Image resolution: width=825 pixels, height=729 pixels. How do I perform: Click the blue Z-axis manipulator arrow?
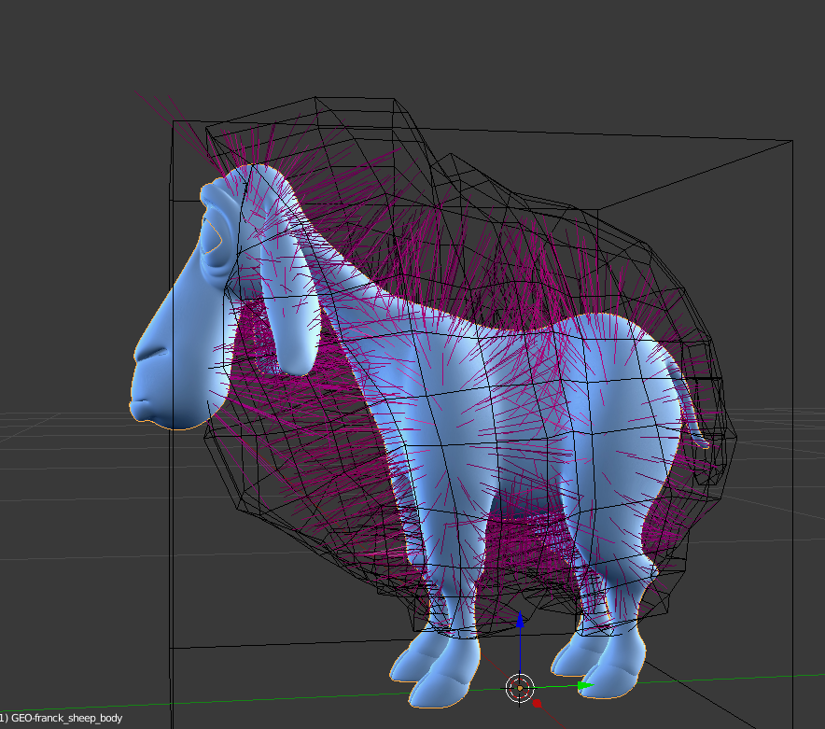[x=520, y=620]
